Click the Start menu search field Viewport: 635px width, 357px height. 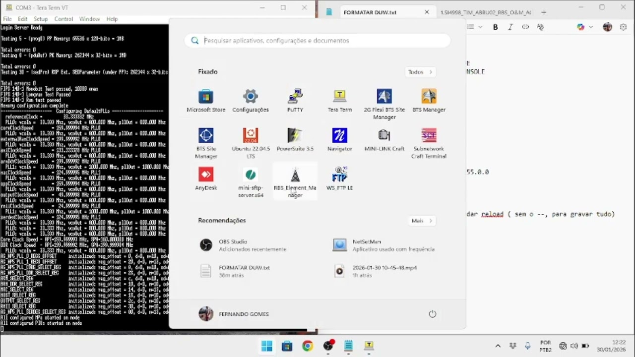click(x=317, y=41)
